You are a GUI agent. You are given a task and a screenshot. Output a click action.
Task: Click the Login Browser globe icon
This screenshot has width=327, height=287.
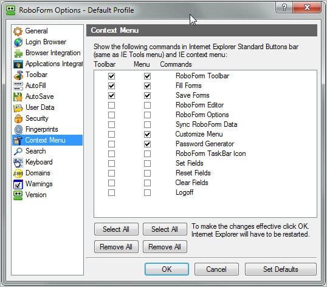pyautogui.click(x=18, y=42)
